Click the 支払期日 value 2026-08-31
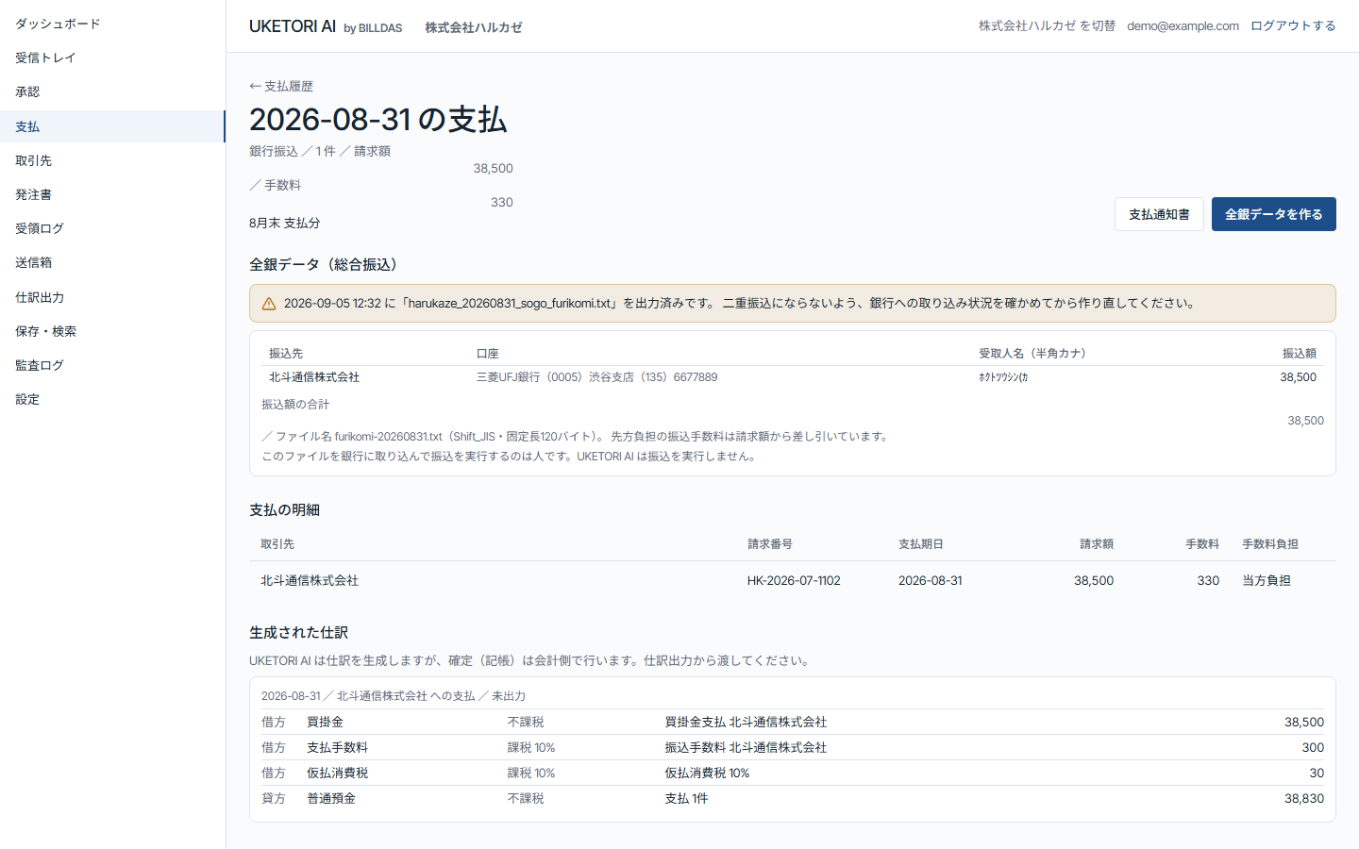 click(931, 581)
